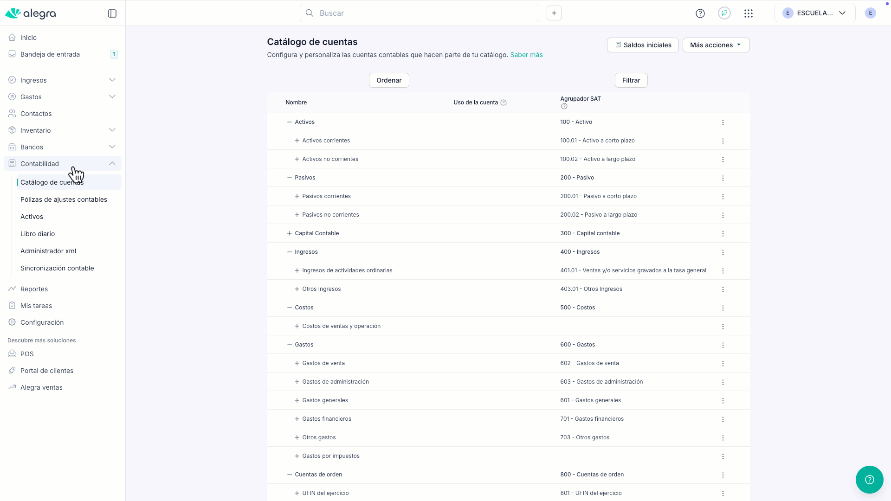Viewport: 891px width, 501px height.
Task: Collapse the Activos account group
Action: click(x=290, y=122)
